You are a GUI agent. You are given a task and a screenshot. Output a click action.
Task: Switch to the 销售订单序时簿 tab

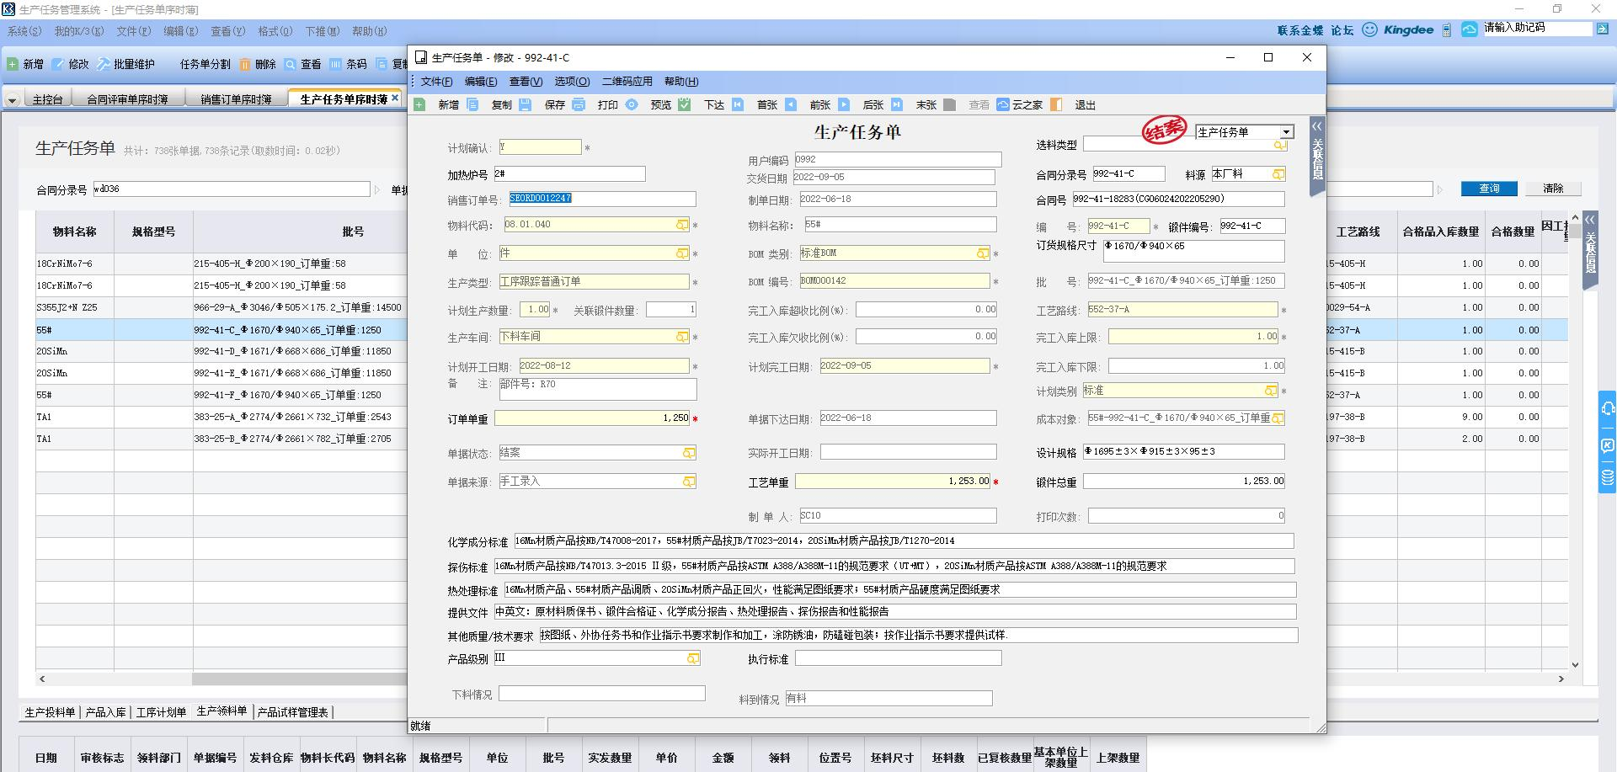click(x=236, y=99)
